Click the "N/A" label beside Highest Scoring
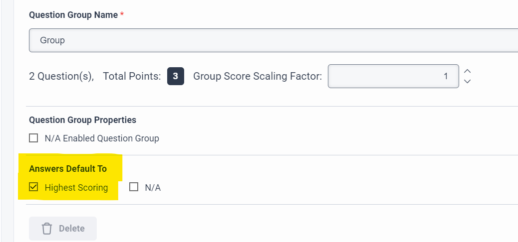The width and height of the screenshot is (518, 242). pyautogui.click(x=153, y=188)
